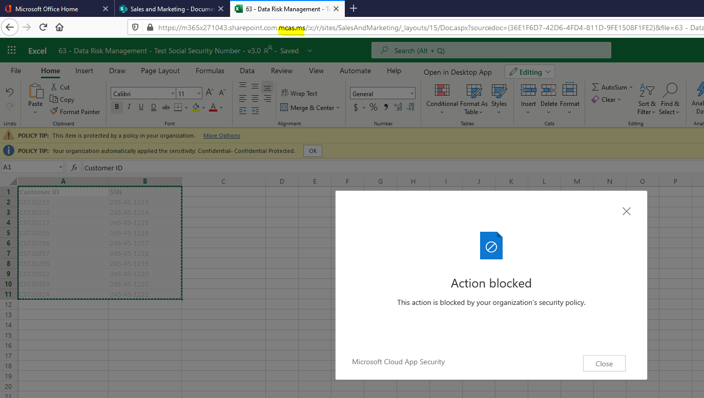Apply comma style format

coord(386,107)
